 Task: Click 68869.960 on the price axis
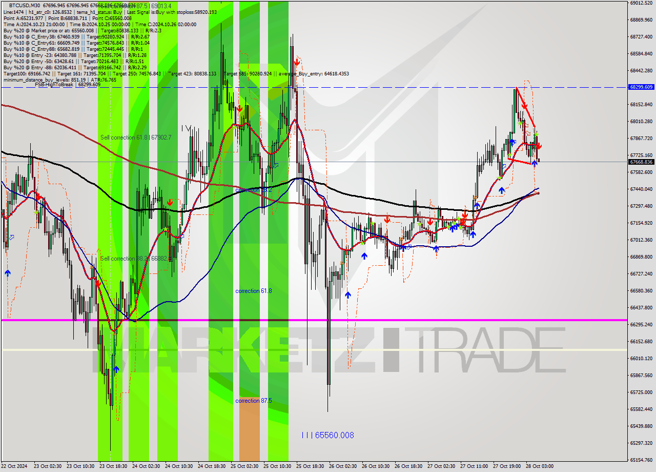pyautogui.click(x=641, y=19)
